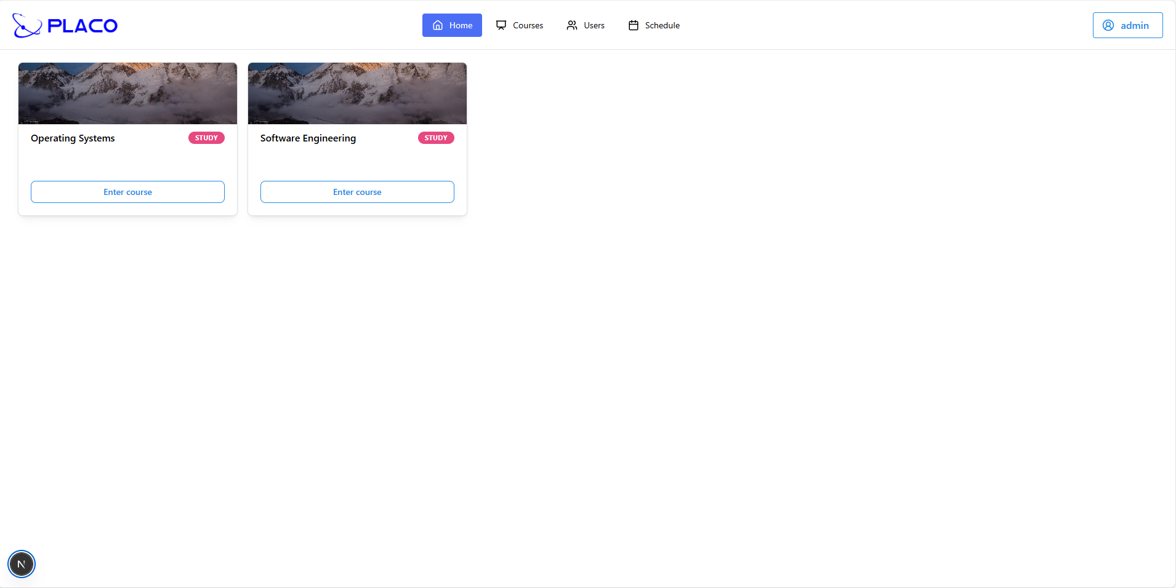Click Enter course for Operating Systems
1176x588 pixels.
pyautogui.click(x=127, y=192)
